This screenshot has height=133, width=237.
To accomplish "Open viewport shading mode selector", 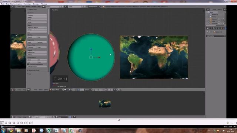I will [66, 89].
